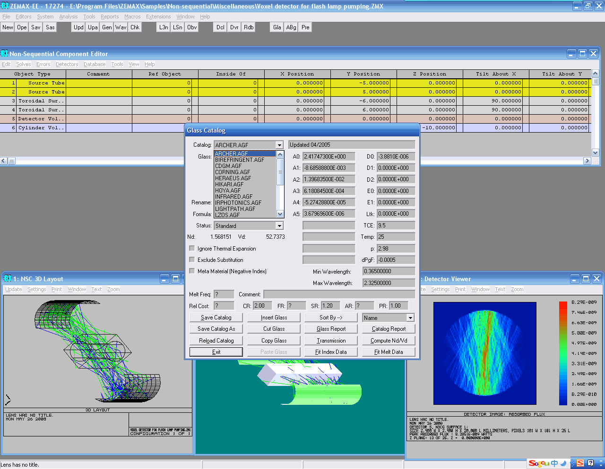The width and height of the screenshot is (605, 469).
Task: Open Wav wavelength toolbar button
Action: (121, 27)
